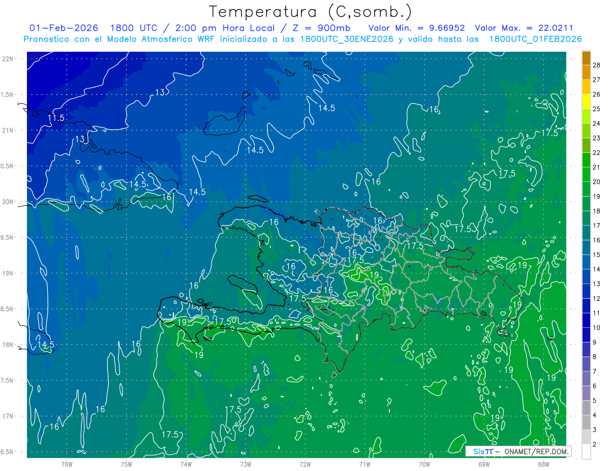The height and width of the screenshot is (471, 610).
Task: Click the "19N" latitude axis label
Action: coord(8,273)
